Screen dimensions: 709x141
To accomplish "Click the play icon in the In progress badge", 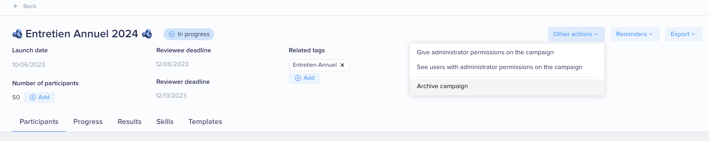I will 172,34.
